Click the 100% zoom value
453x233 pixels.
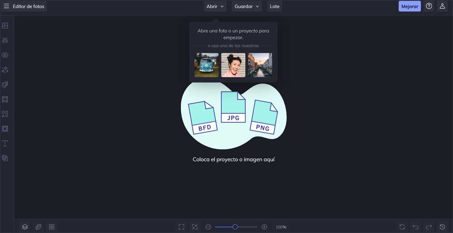click(x=281, y=227)
